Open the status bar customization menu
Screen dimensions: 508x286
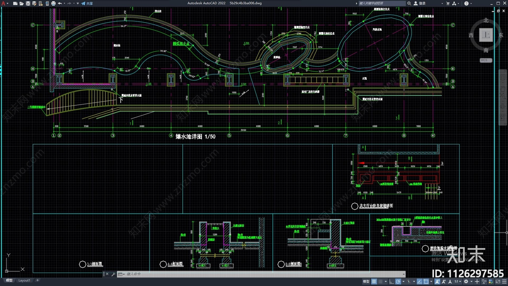pos(504,281)
